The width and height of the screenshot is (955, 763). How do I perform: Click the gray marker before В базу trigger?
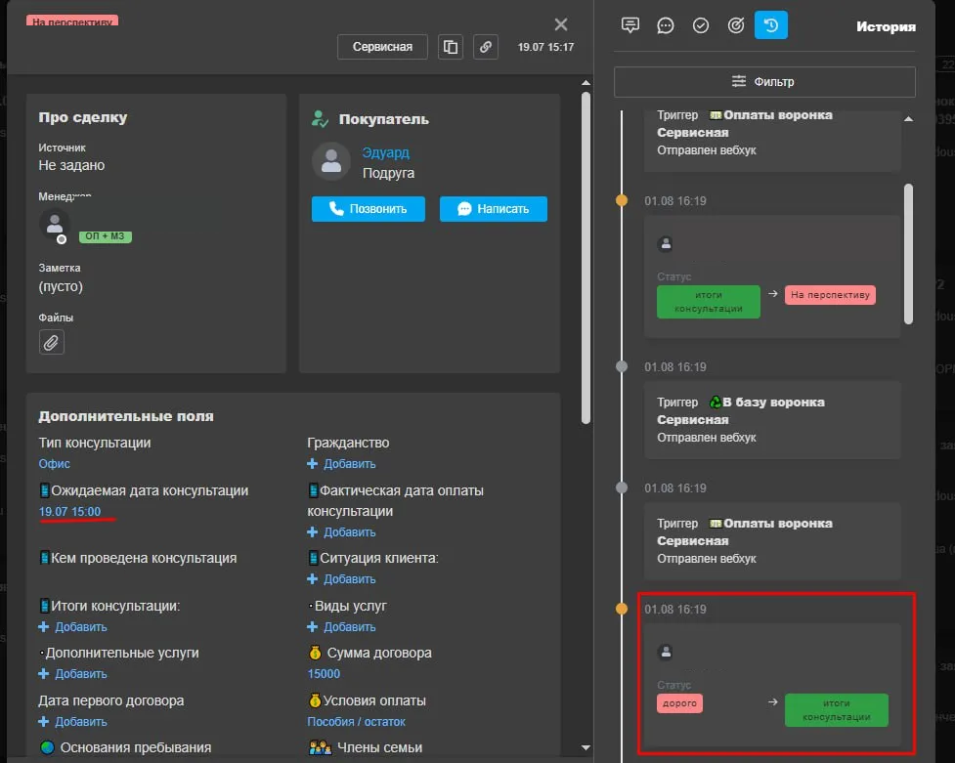pyautogui.click(x=622, y=366)
